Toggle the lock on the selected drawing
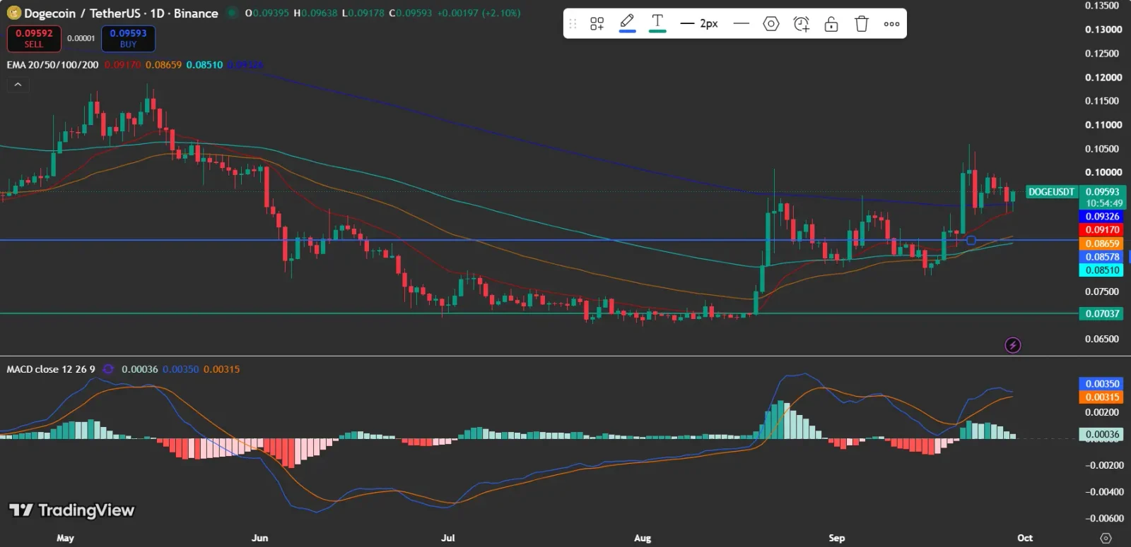The height and width of the screenshot is (547, 1131). [831, 24]
